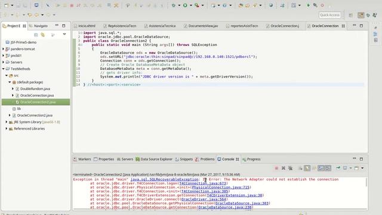Open OracleDataSource.java:303 link

(242, 203)
